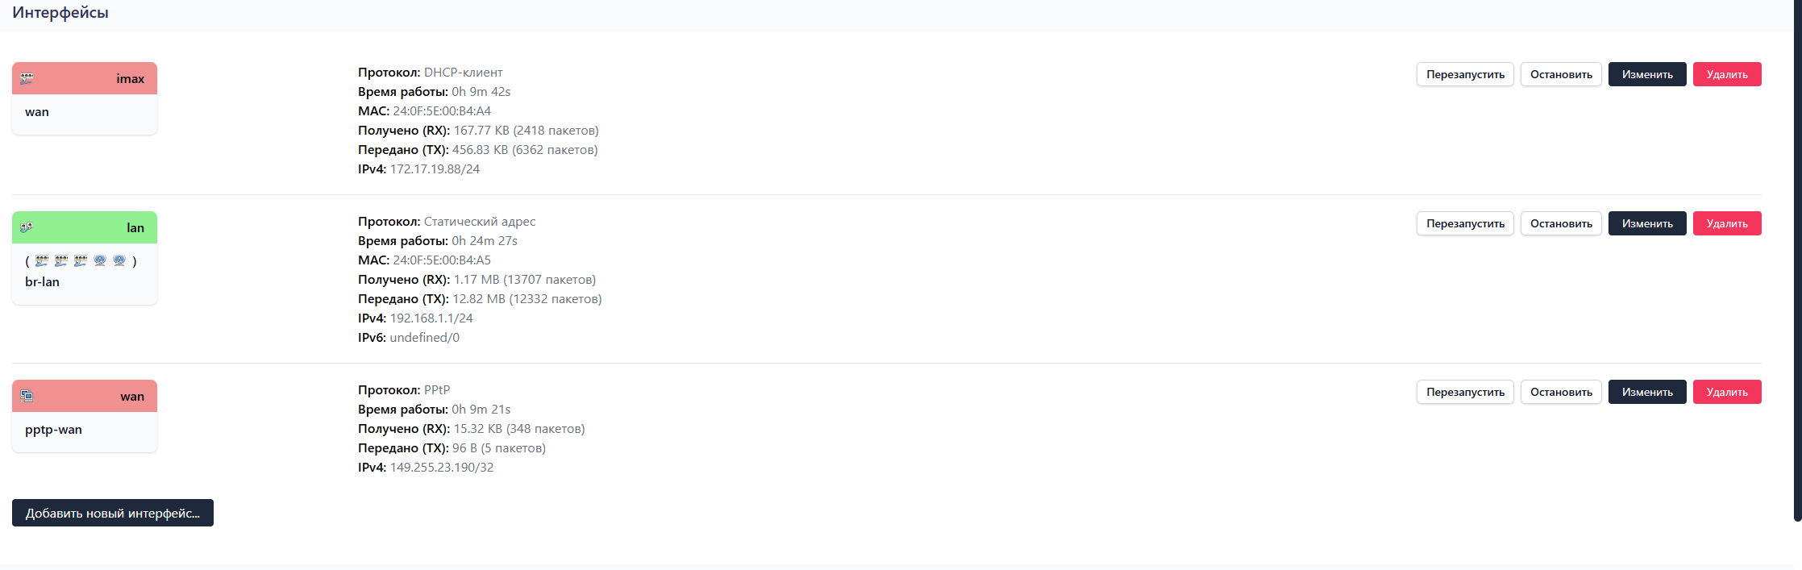Restart the lan interface
The image size is (1802, 570).
click(1465, 223)
